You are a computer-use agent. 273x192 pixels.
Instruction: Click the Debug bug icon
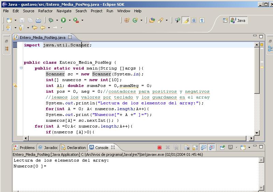[x=51, y=20]
